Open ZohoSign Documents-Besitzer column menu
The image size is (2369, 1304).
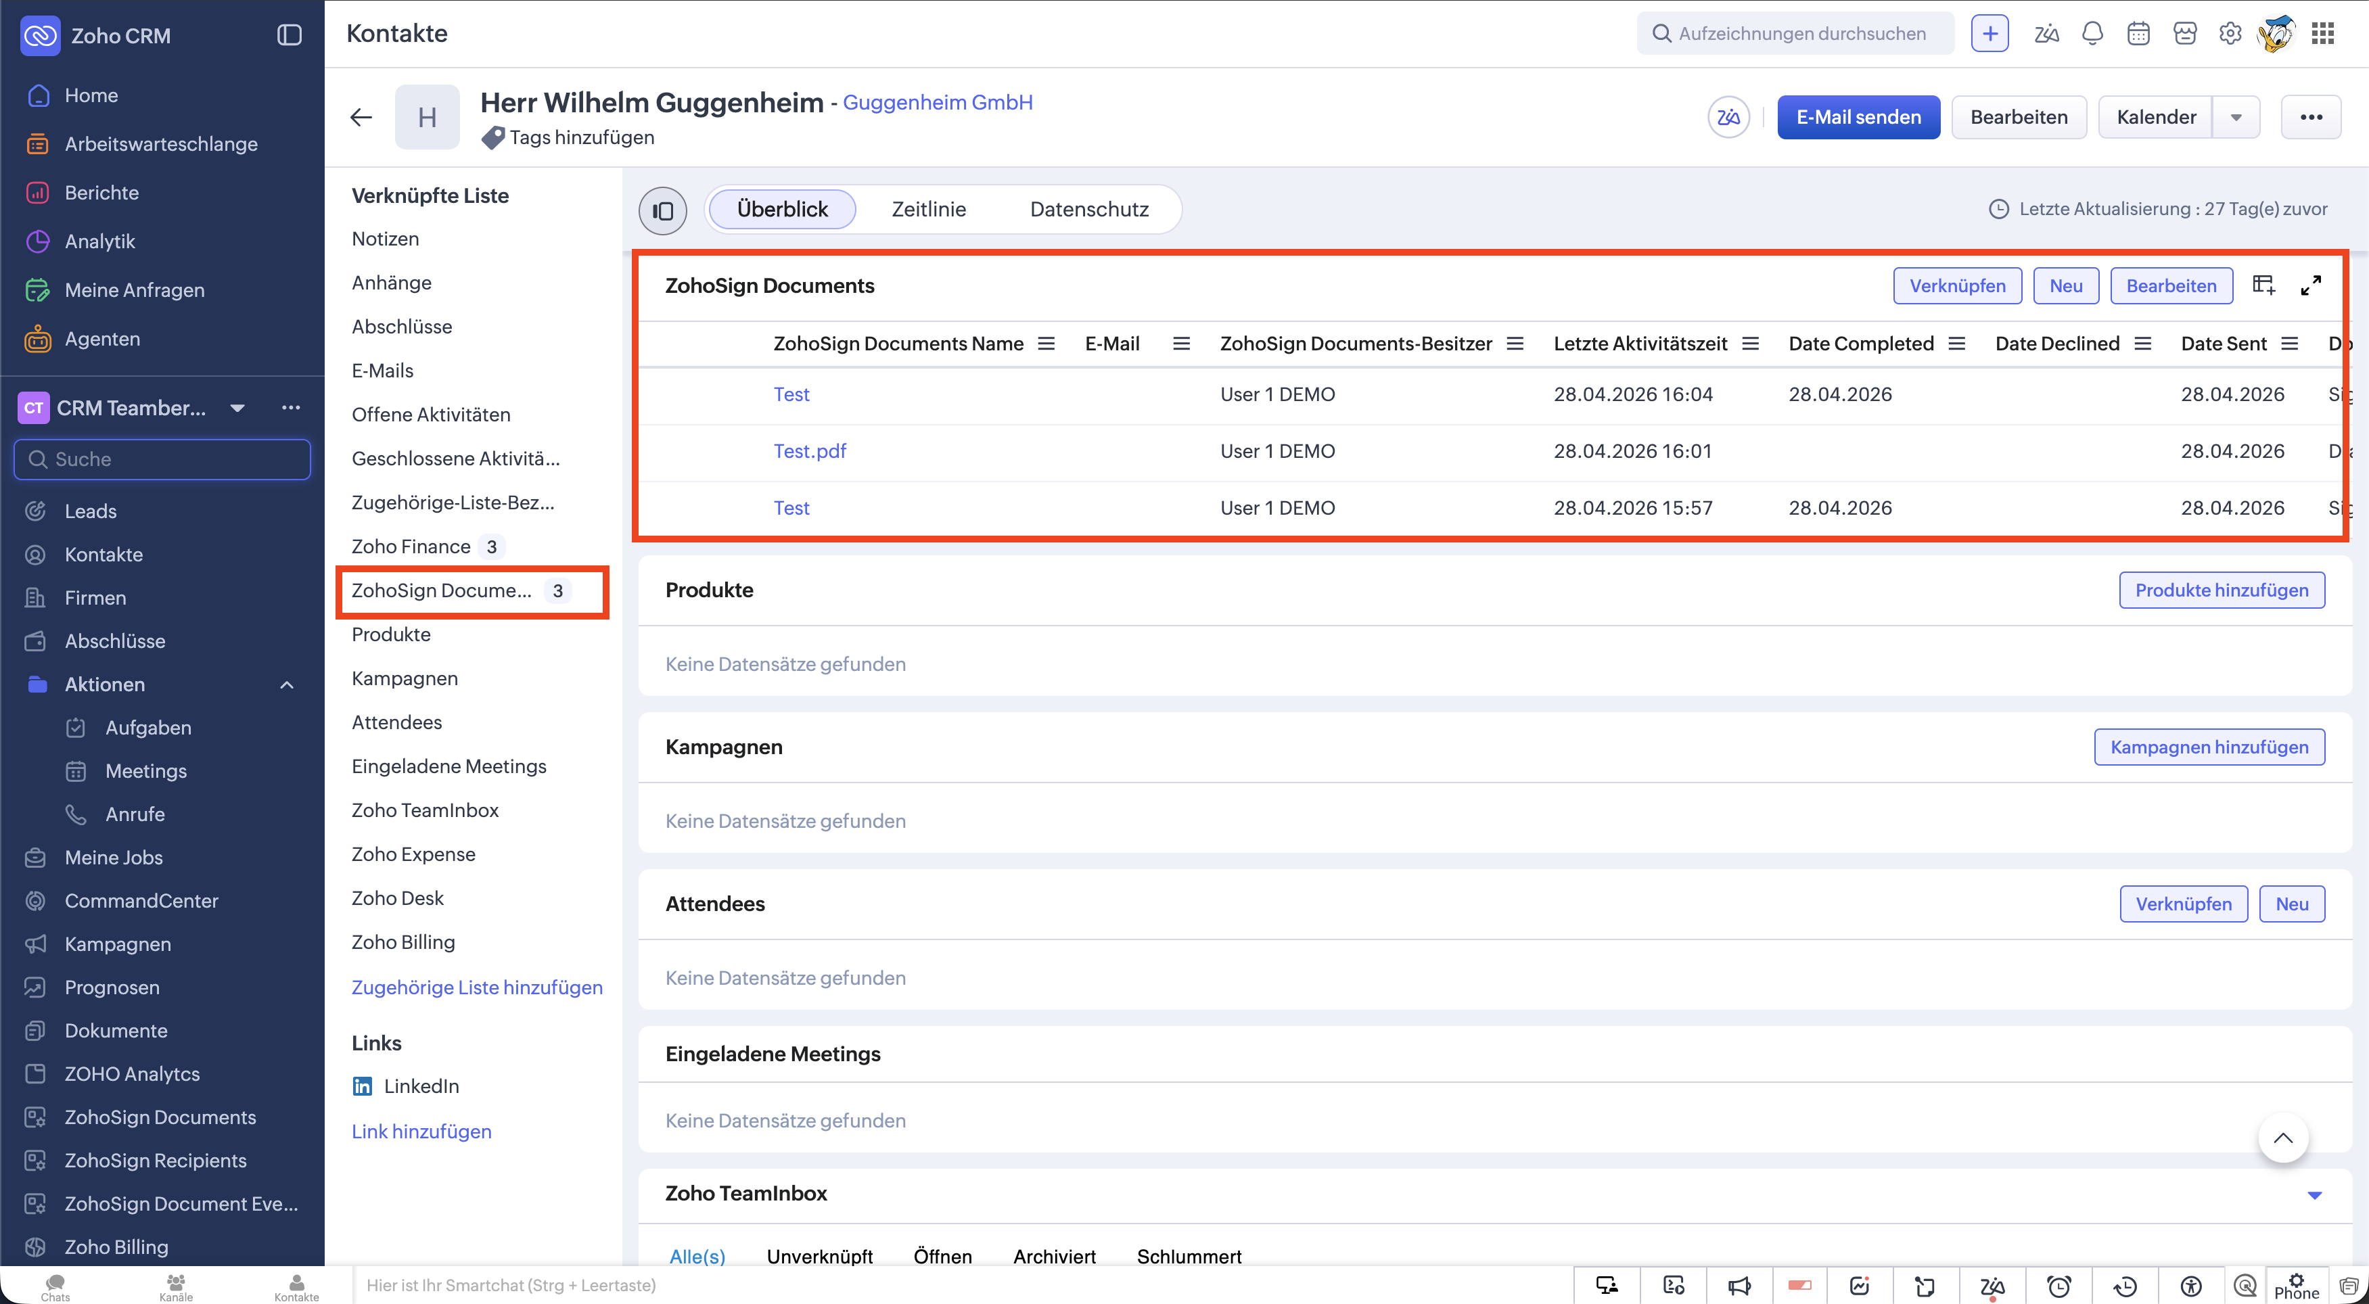coord(1515,344)
